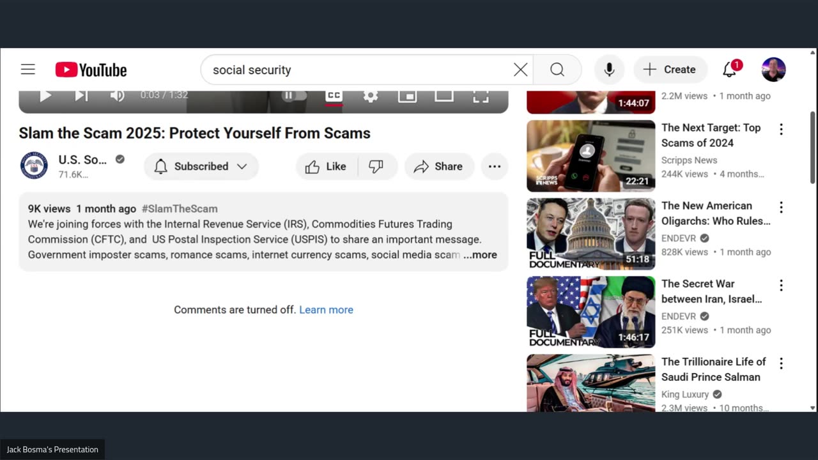Click the #SlamTheScam hashtag
The height and width of the screenshot is (460, 818).
point(180,209)
